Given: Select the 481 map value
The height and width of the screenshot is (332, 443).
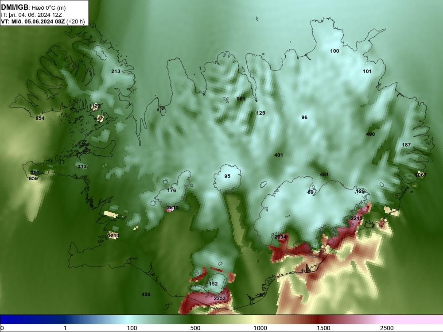Looking at the screenshot, I should pyautogui.click(x=324, y=174).
